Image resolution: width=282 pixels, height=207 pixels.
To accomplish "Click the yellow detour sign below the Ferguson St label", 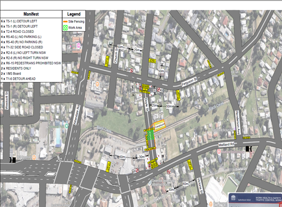I will (x=178, y=96).
